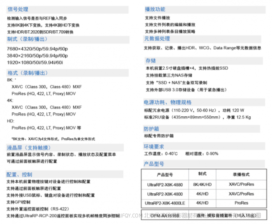Click the 存储 section header
This screenshot has height=224, width=272.
point(151,61)
